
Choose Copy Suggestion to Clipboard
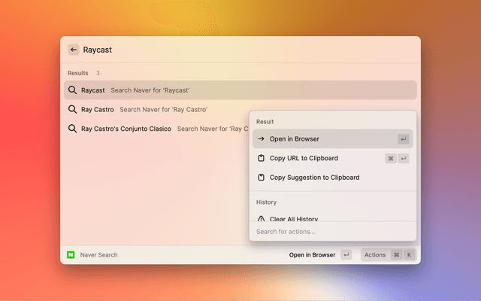pos(314,178)
